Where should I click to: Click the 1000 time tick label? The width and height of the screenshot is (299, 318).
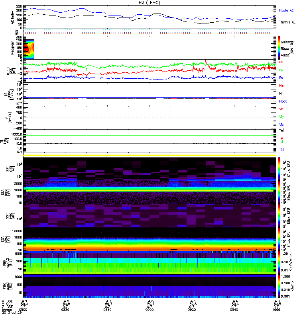coord(276,310)
